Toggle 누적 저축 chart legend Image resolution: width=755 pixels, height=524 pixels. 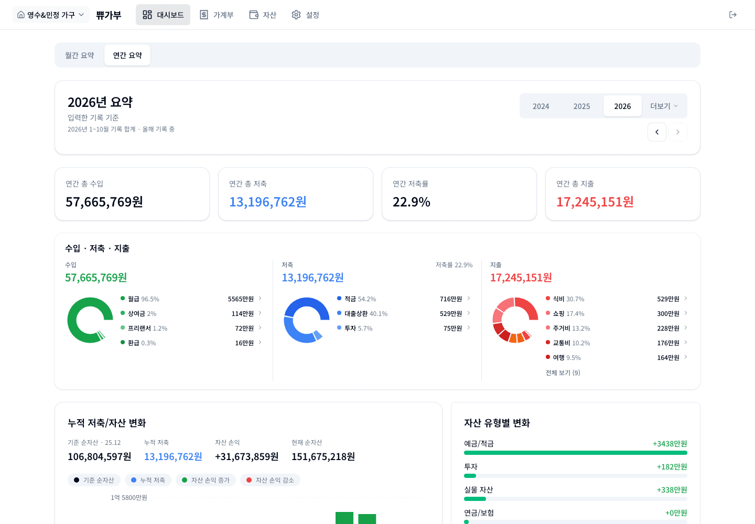coord(148,480)
